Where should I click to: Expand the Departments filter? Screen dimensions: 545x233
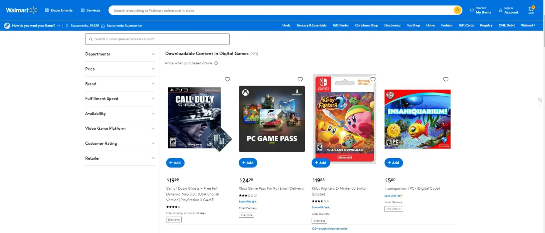click(120, 54)
